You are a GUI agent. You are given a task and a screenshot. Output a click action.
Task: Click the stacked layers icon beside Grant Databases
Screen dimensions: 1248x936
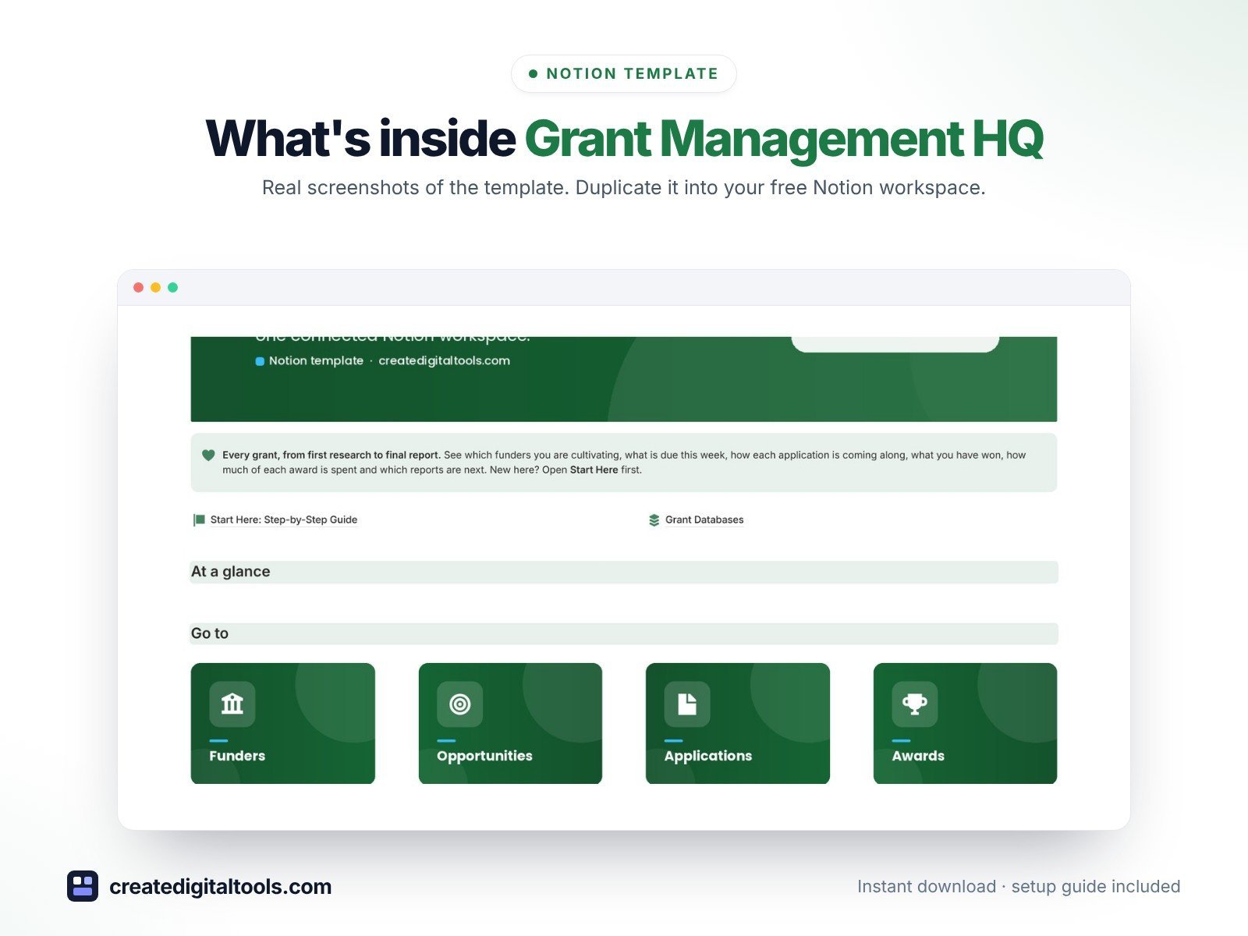tap(654, 520)
